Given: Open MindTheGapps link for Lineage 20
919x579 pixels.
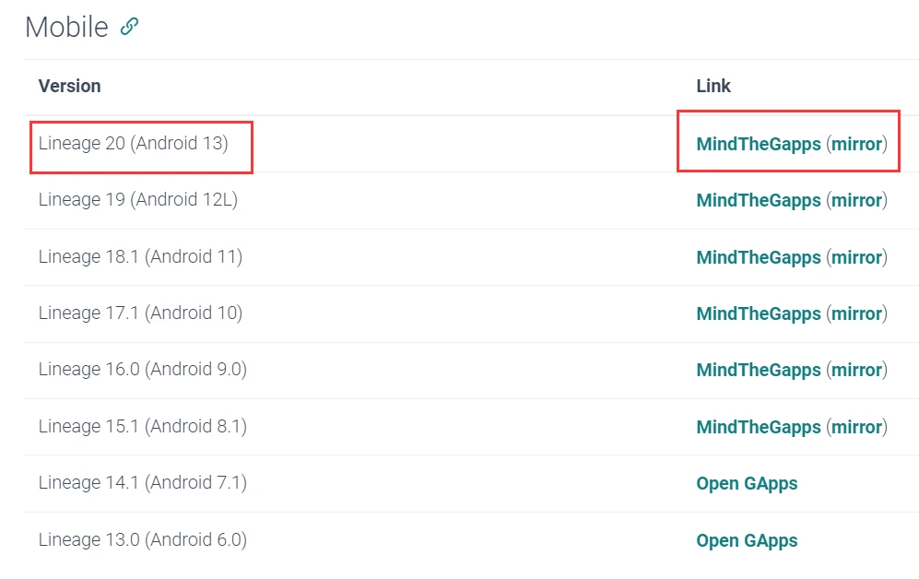Looking at the screenshot, I should pyautogui.click(x=759, y=144).
